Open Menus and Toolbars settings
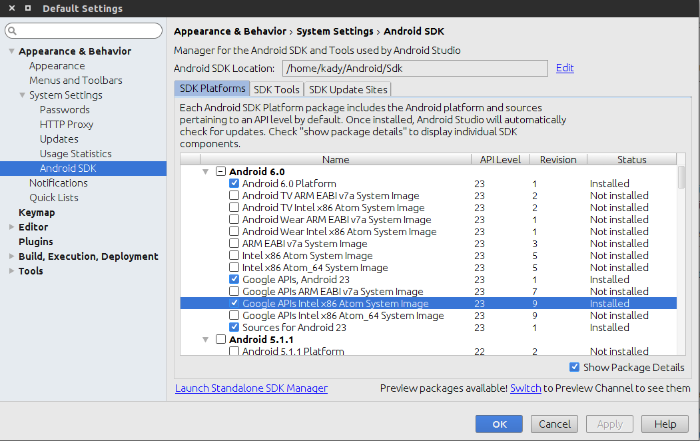Screen dimensions: 700x441 pyautogui.click(x=76, y=81)
